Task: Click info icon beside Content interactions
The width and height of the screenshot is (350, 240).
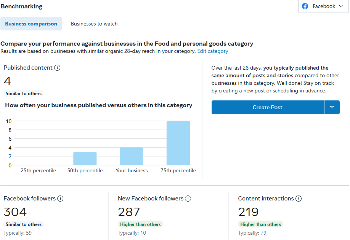Action: [x=299, y=199]
